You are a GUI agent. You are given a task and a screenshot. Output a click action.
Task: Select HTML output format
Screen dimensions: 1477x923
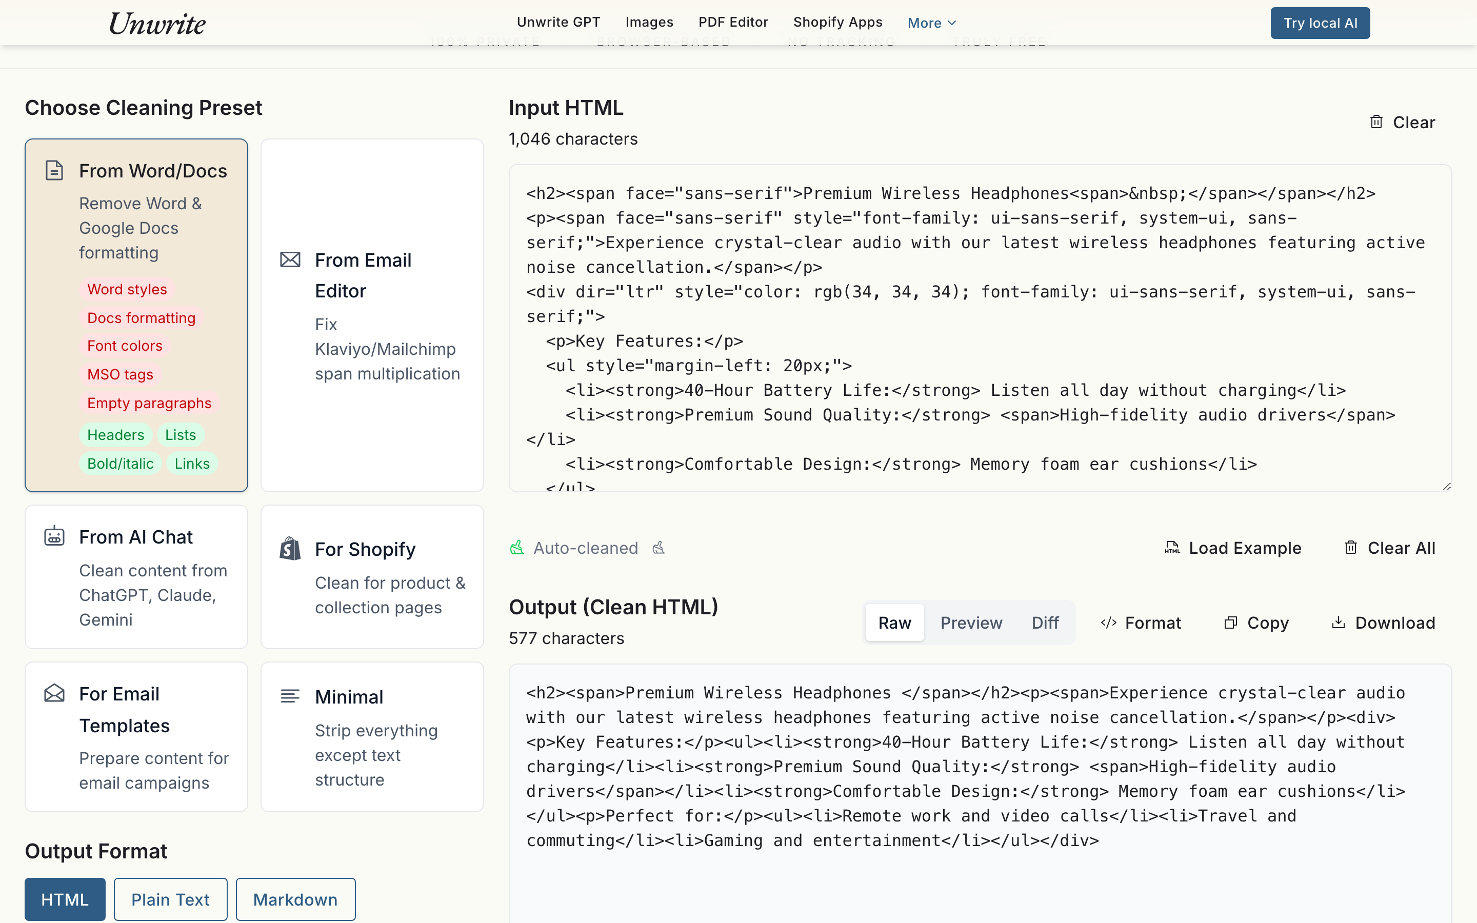pyautogui.click(x=65, y=899)
